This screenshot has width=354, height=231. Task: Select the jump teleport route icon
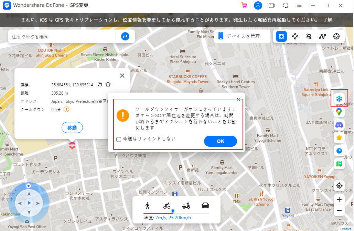click(x=323, y=36)
